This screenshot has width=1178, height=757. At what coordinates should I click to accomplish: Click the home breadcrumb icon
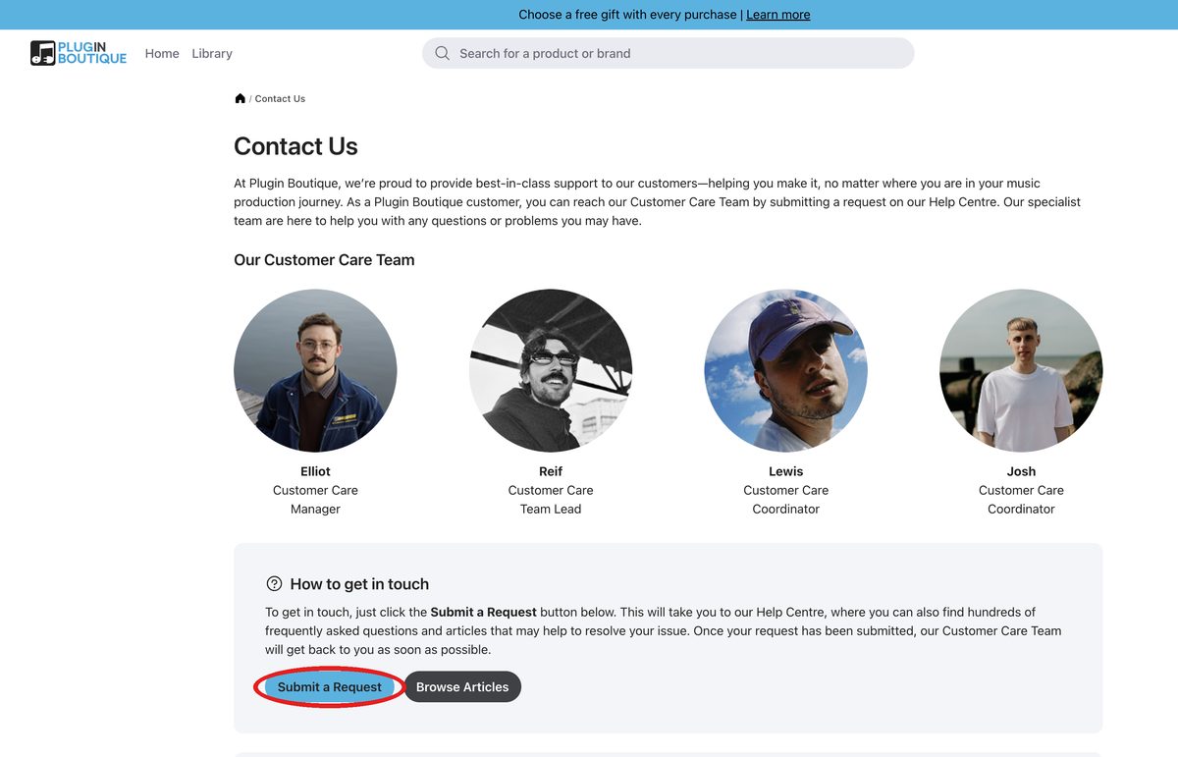click(240, 98)
